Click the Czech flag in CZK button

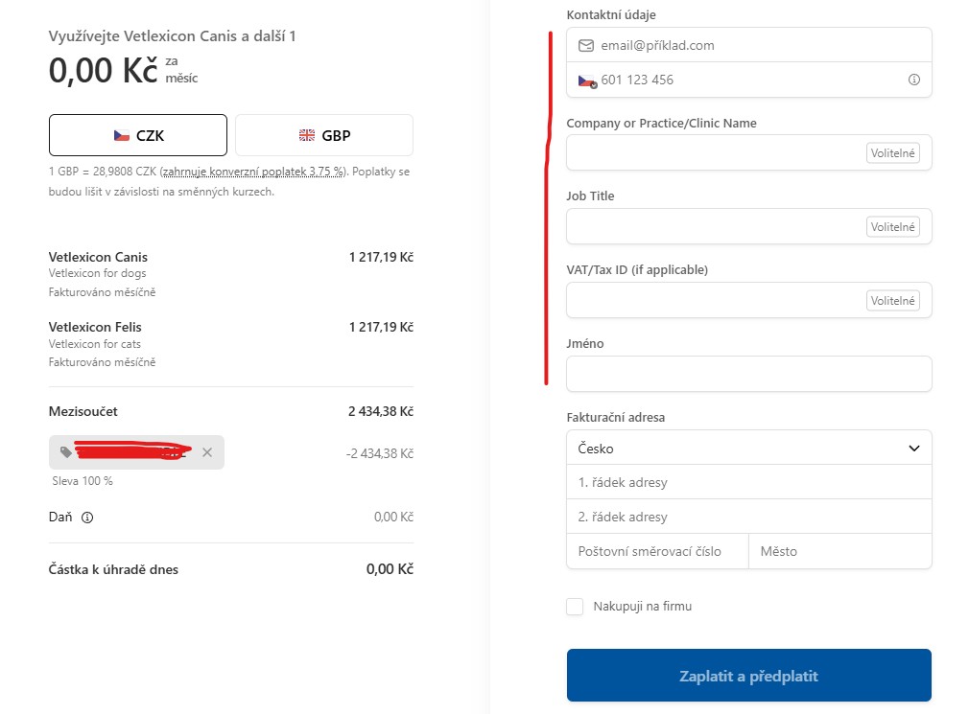coord(122,135)
